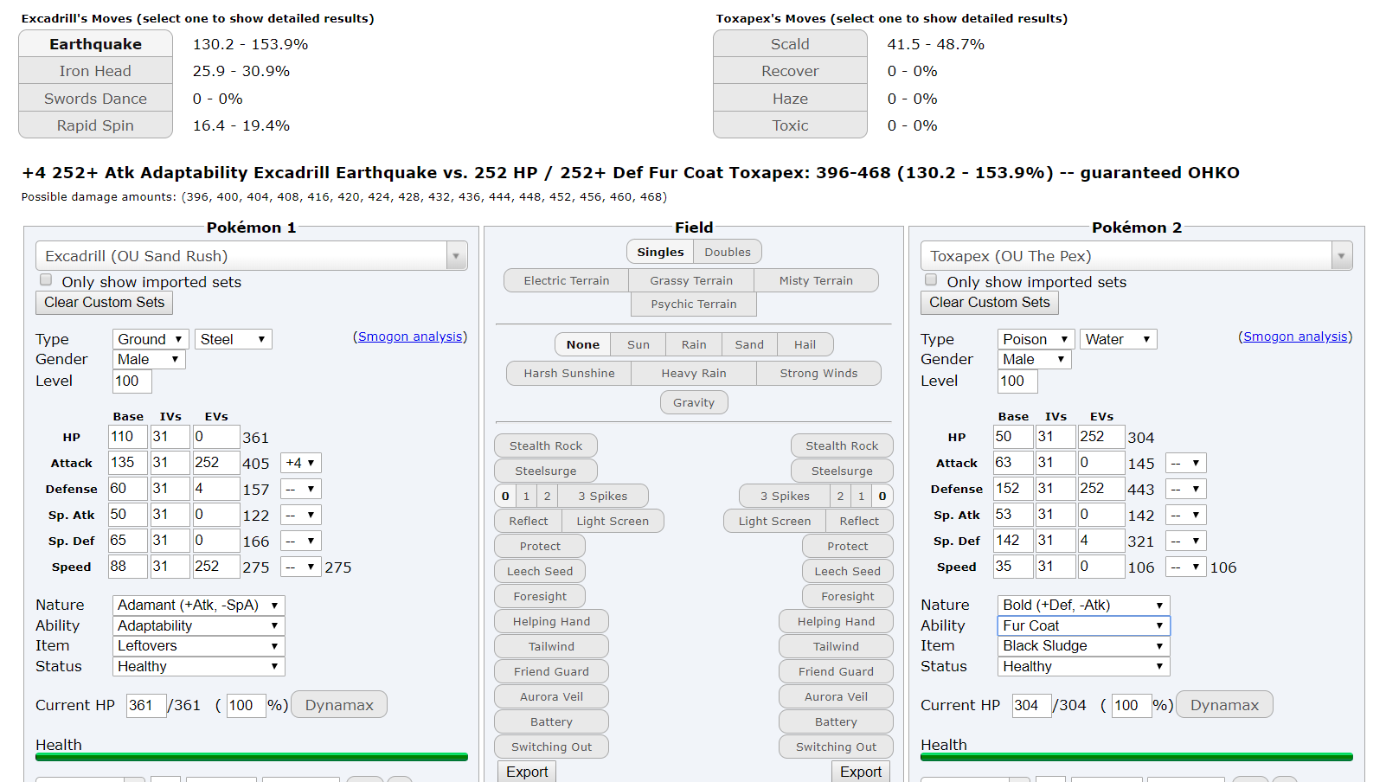Viewport: 1386px width, 782px height.
Task: Dynamax Excadrill
Action: pos(339,705)
